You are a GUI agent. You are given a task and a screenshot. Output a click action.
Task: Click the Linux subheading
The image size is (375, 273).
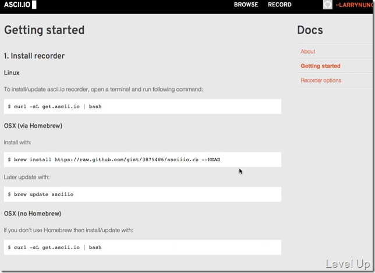pos(12,73)
